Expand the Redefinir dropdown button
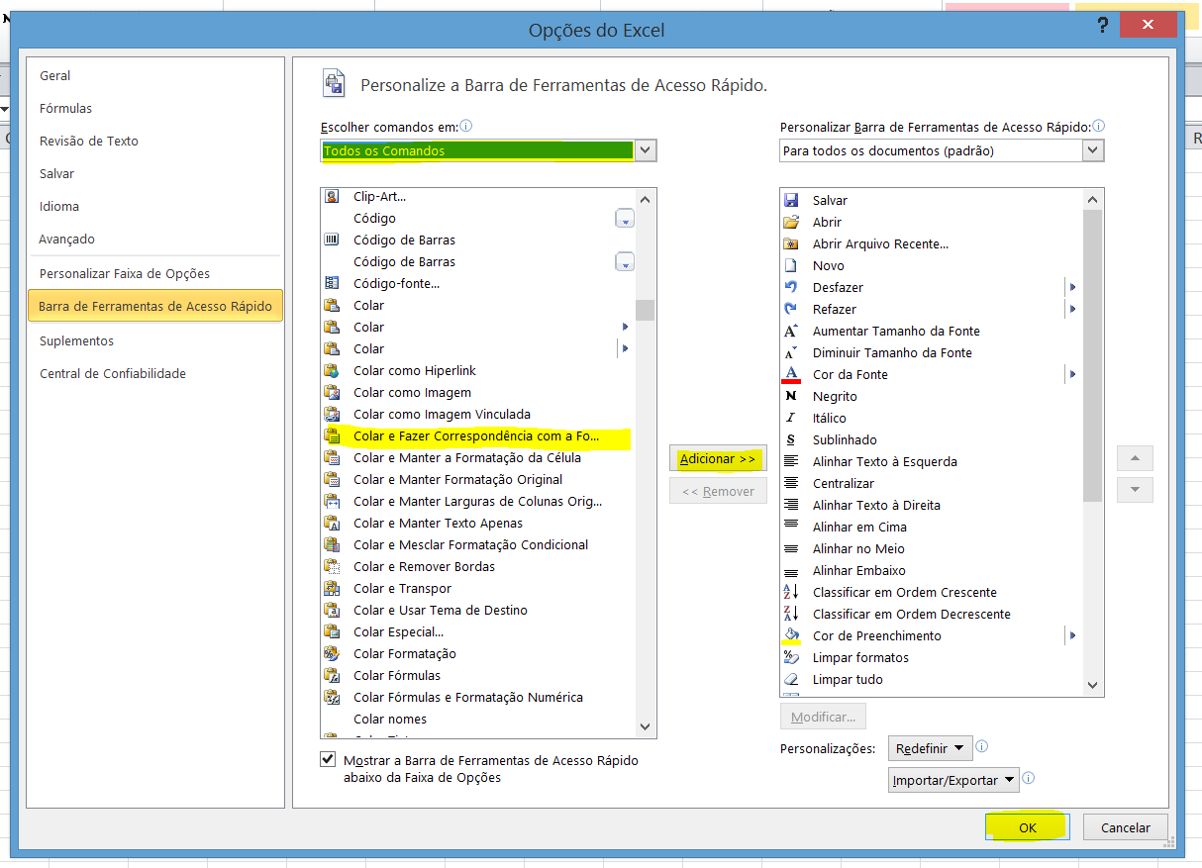The height and width of the screenshot is (868, 1202). click(x=930, y=748)
